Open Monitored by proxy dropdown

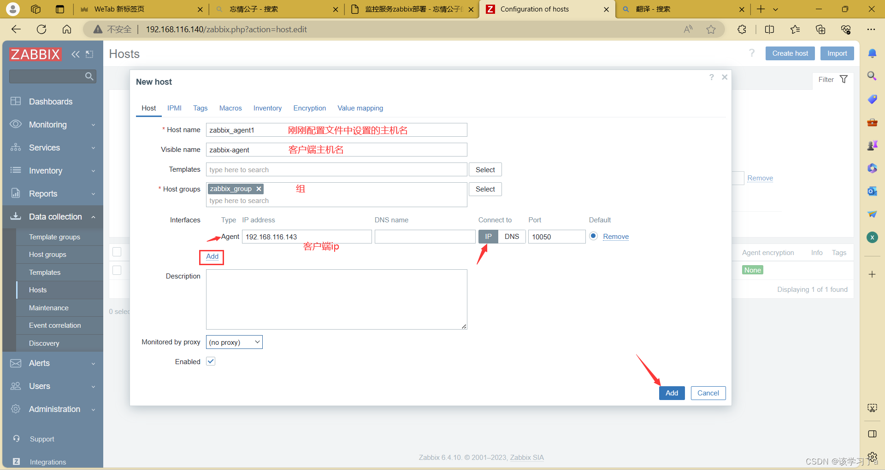point(234,342)
